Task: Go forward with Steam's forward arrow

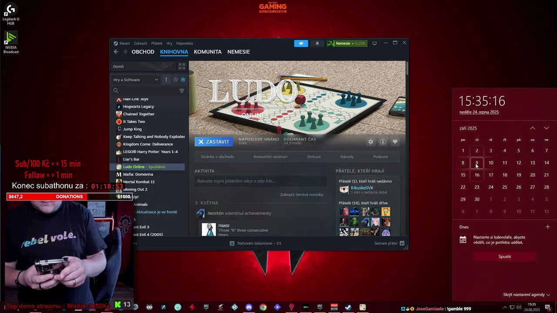Action: tap(125, 52)
